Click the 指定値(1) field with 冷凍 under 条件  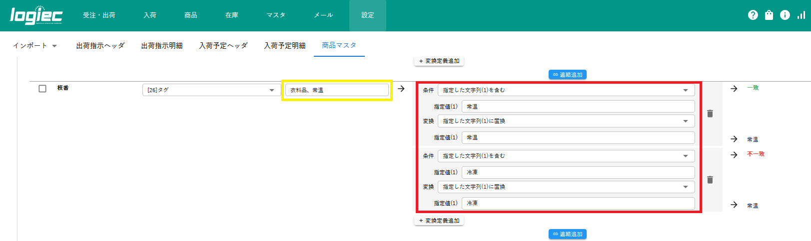point(578,172)
